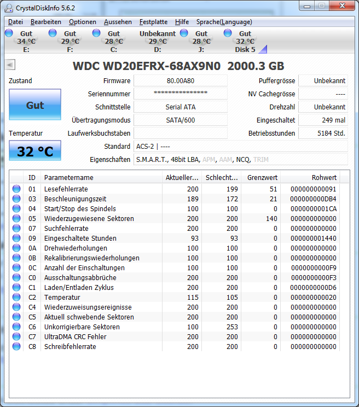Image resolution: width=359 pixels, height=407 pixels.
Task: Open the Optionen menu
Action: pyautogui.click(x=82, y=22)
